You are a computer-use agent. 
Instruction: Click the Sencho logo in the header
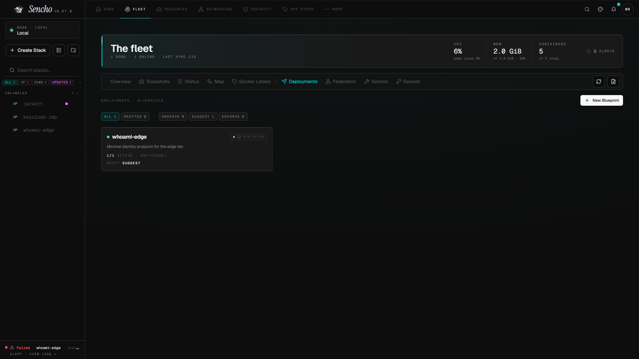(33, 9)
